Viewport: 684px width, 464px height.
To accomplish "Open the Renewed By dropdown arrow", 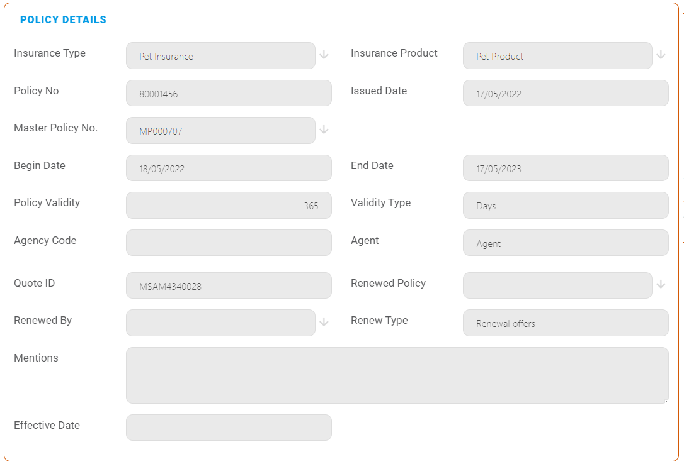I will click(x=324, y=323).
